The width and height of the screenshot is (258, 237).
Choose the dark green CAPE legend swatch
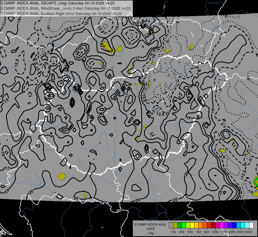179,225
